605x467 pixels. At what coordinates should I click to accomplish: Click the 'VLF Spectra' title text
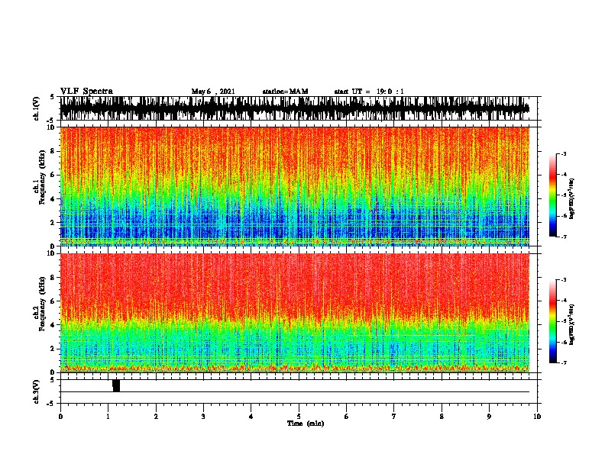pos(86,92)
